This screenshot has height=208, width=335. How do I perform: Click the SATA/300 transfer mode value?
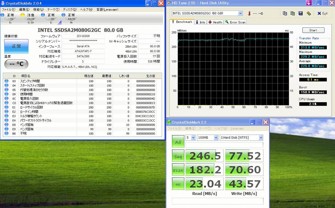[x=83, y=56]
